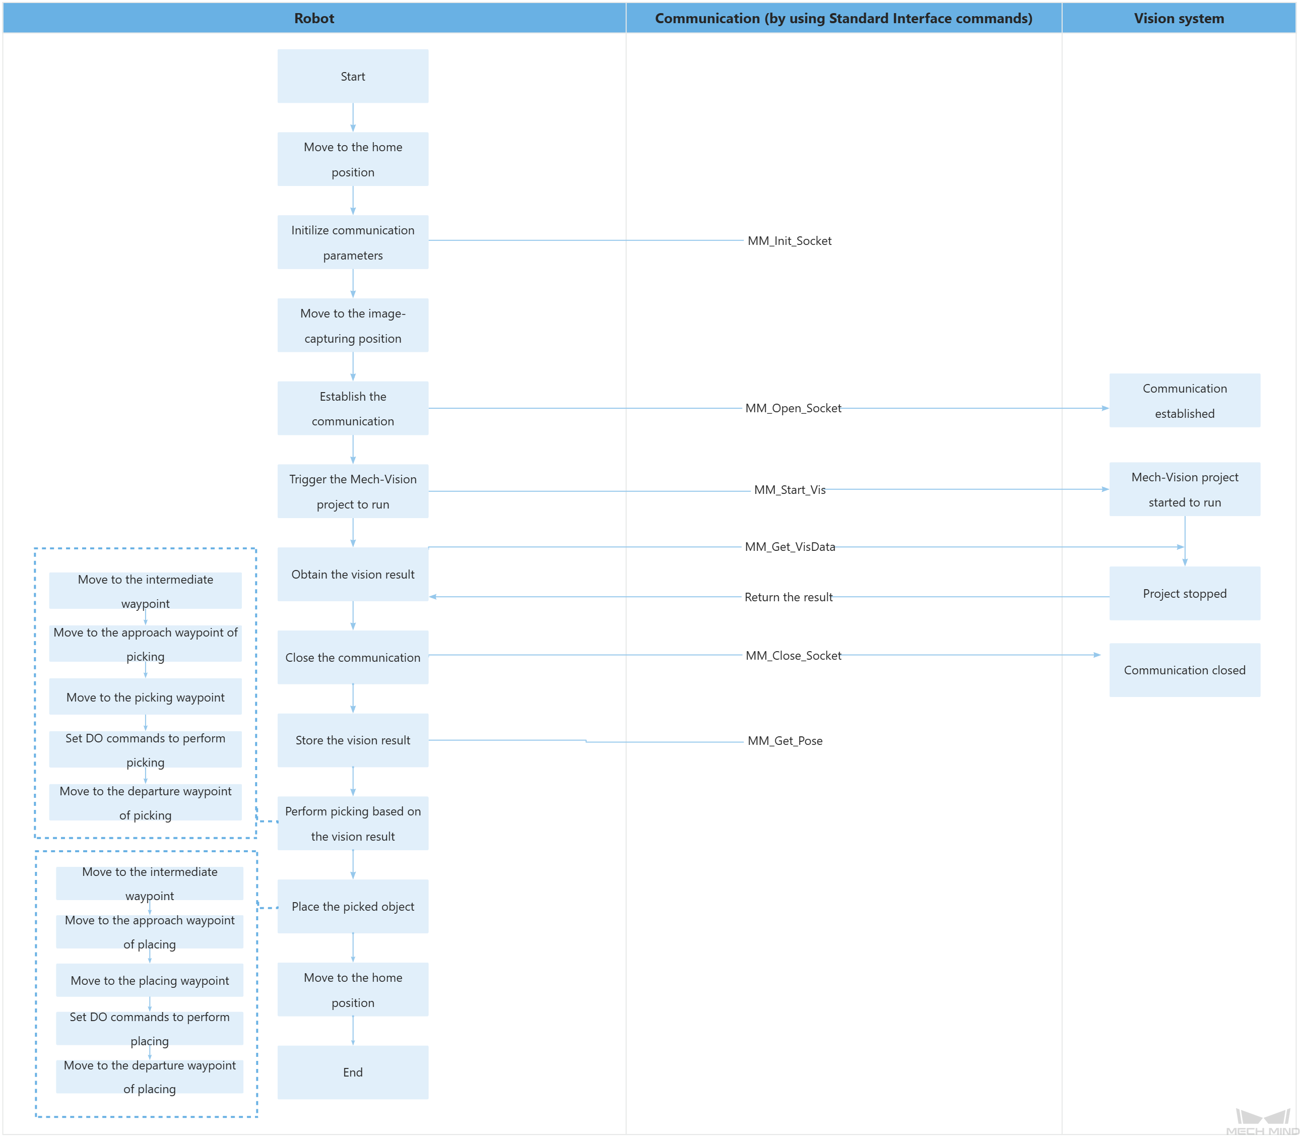This screenshot has height=1137, width=1301.
Task: Select the Vision system column header
Action: click(1179, 18)
